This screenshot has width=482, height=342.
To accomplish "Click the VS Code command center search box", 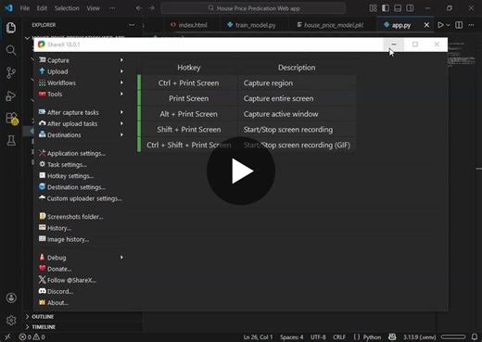I will [x=253, y=8].
